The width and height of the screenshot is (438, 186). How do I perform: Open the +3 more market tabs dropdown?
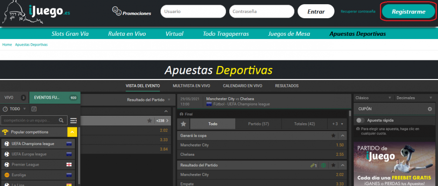point(337,124)
